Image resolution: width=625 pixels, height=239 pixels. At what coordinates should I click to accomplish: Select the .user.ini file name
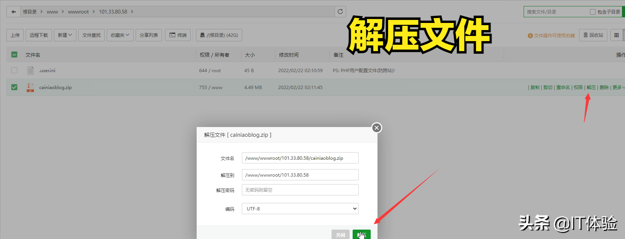[x=47, y=70]
